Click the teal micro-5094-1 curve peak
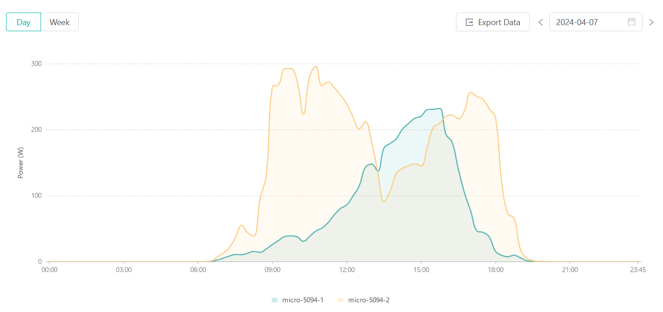Viewport: 663px width, 312px height. tap(440, 109)
